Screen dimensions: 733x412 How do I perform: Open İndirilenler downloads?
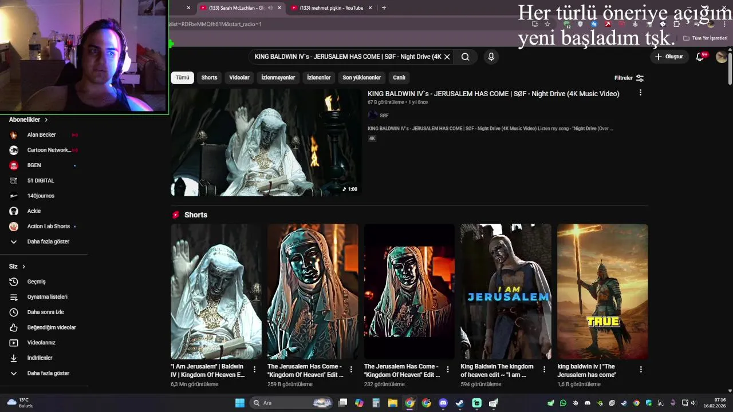coord(44,358)
